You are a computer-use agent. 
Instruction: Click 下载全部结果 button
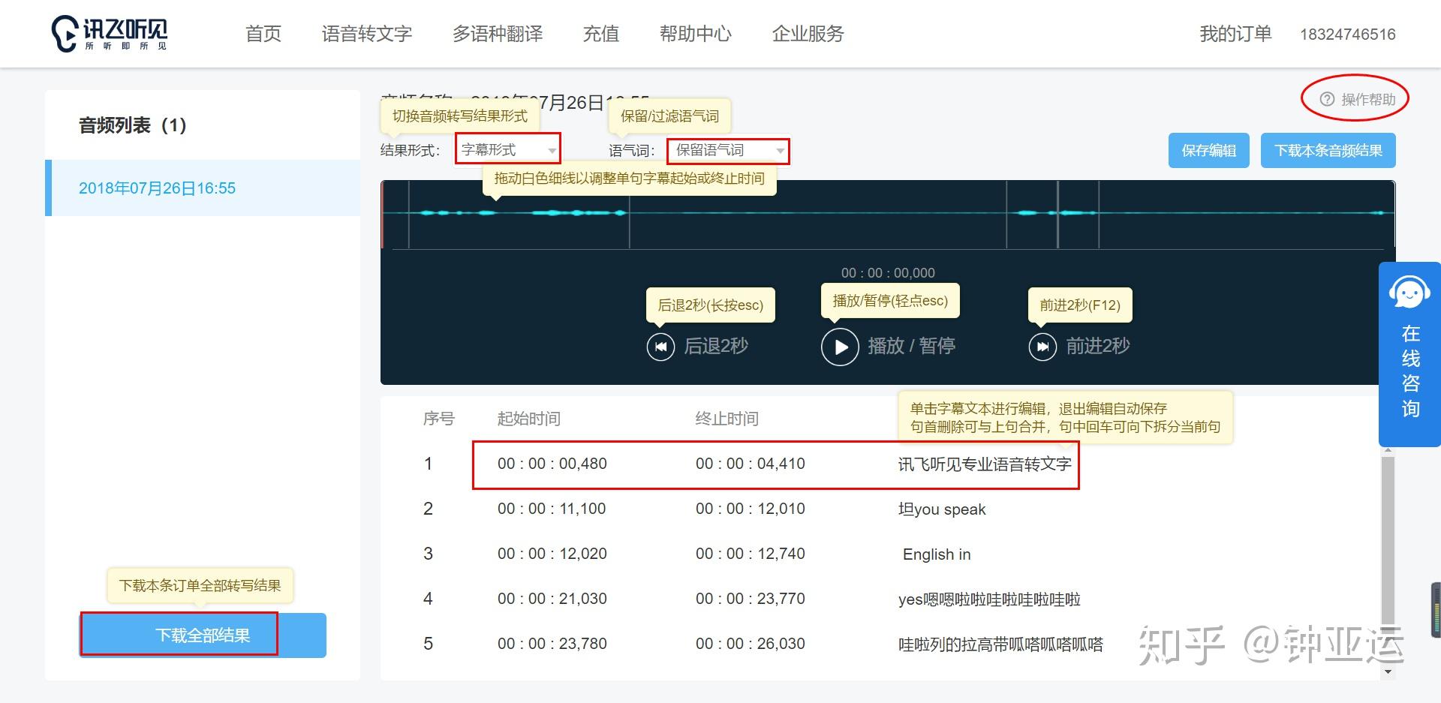pos(203,635)
